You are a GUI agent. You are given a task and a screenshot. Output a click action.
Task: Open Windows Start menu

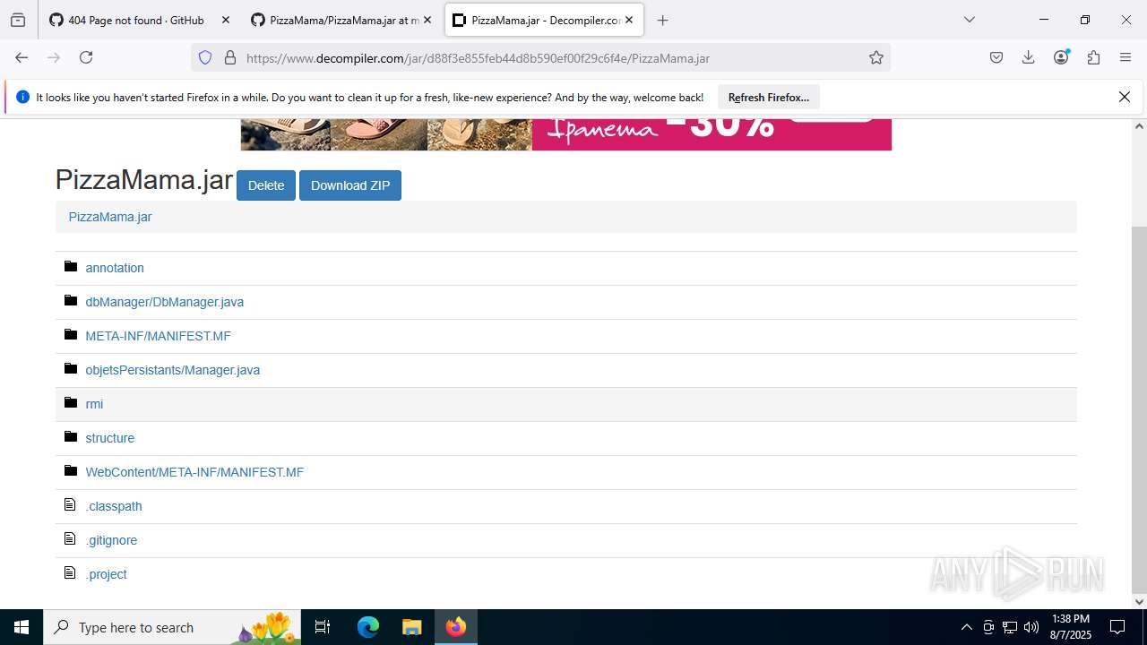pyautogui.click(x=22, y=627)
